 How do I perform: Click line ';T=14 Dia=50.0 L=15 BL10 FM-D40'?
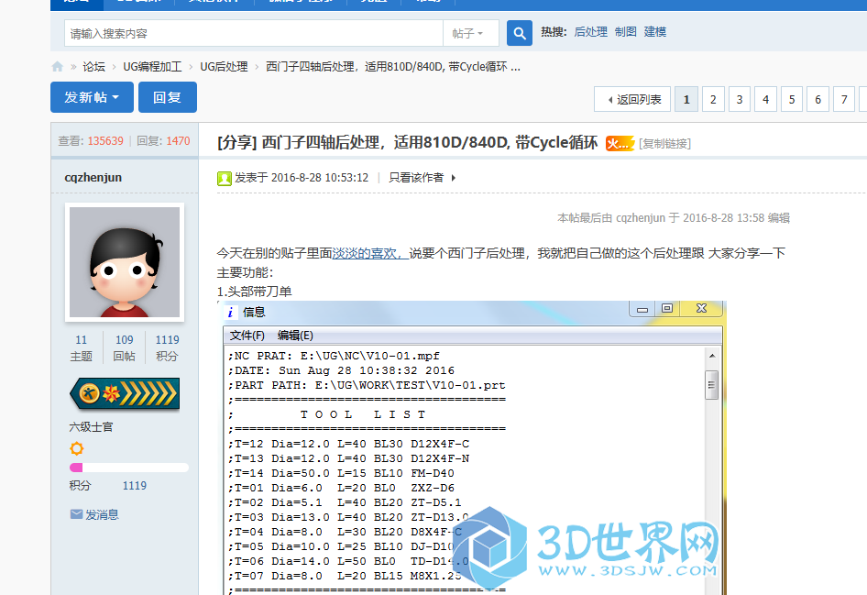pyautogui.click(x=341, y=473)
